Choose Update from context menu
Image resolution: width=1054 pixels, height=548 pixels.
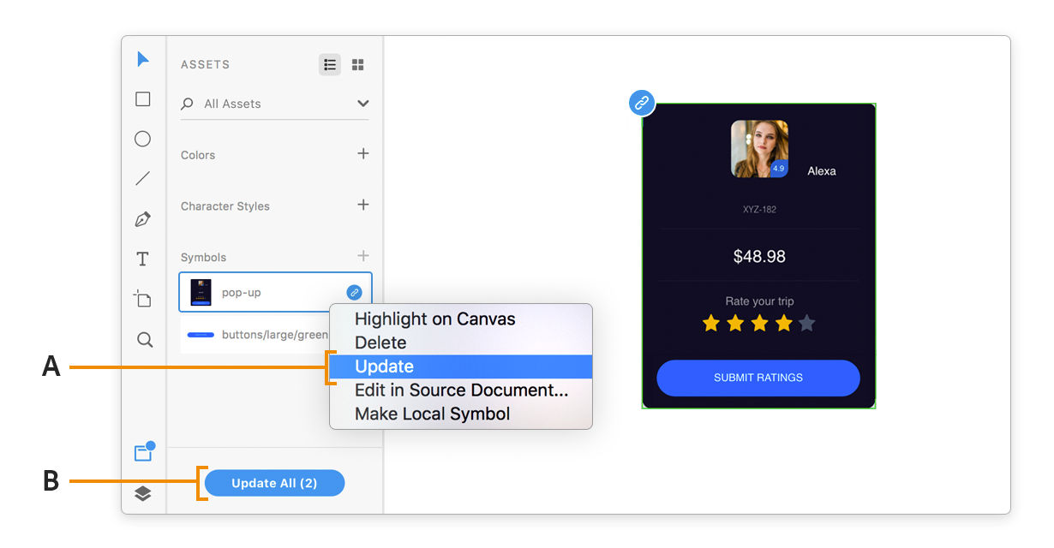click(x=461, y=366)
